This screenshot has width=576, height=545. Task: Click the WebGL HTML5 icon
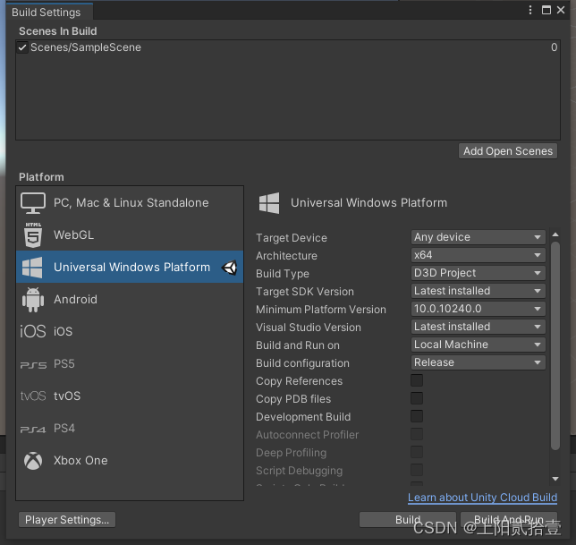33,234
